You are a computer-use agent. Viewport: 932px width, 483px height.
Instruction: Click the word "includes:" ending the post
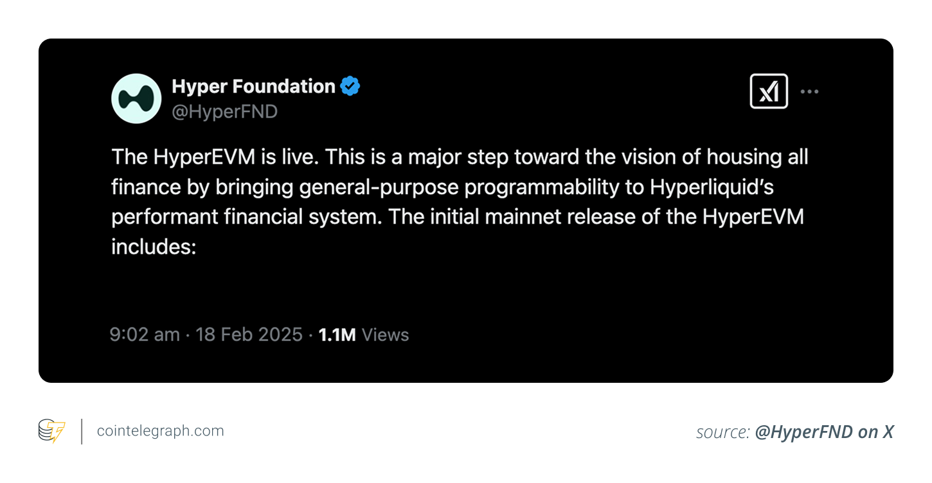click(153, 246)
